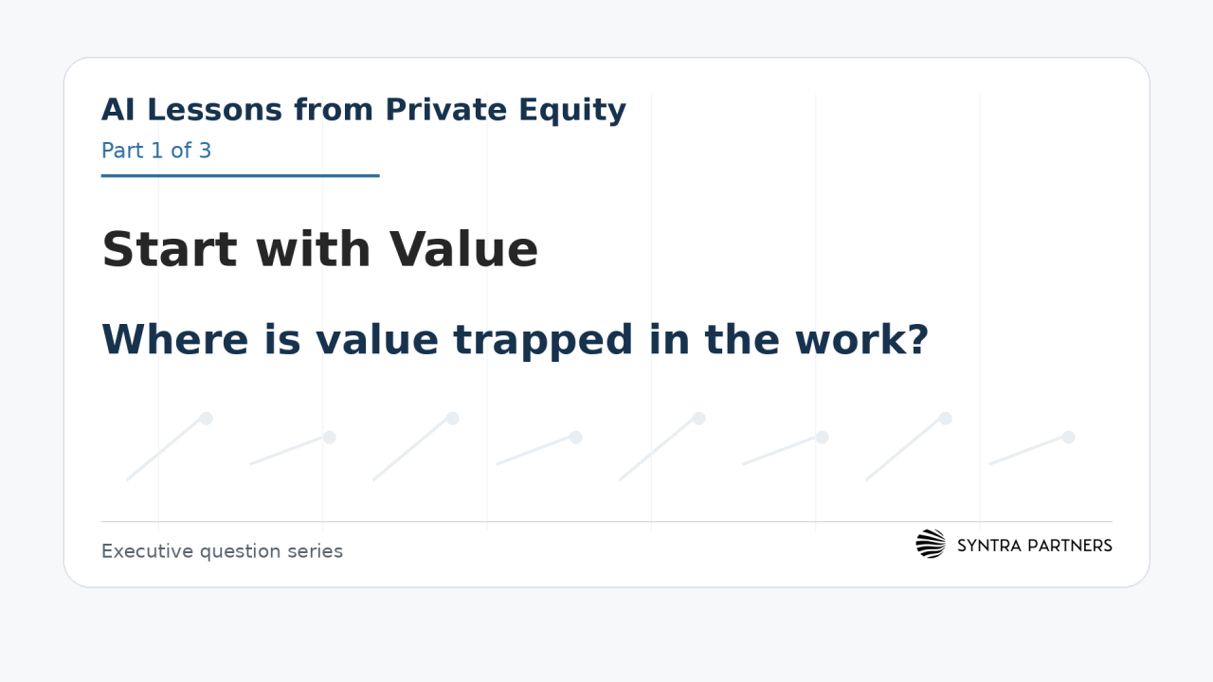Click the Syntra Partners globe logo icon
The height and width of the screenshot is (682, 1213).
pos(931,544)
